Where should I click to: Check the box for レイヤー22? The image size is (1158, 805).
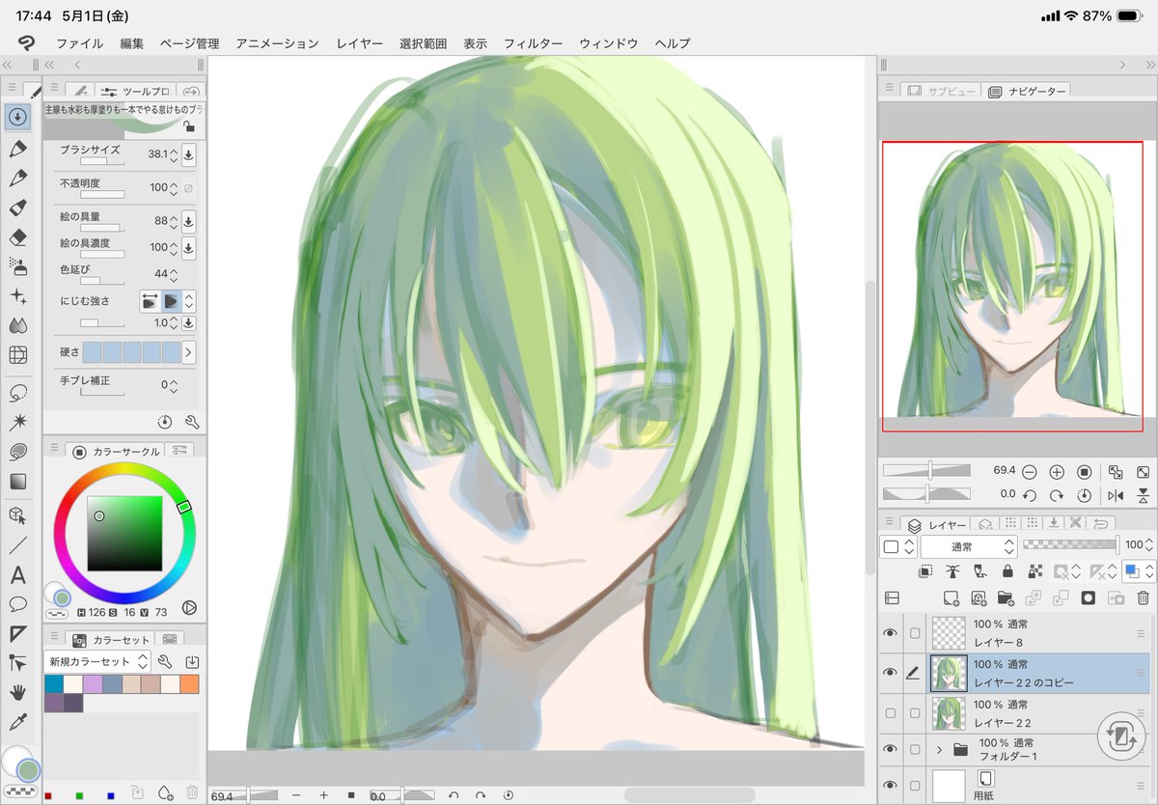[915, 713]
